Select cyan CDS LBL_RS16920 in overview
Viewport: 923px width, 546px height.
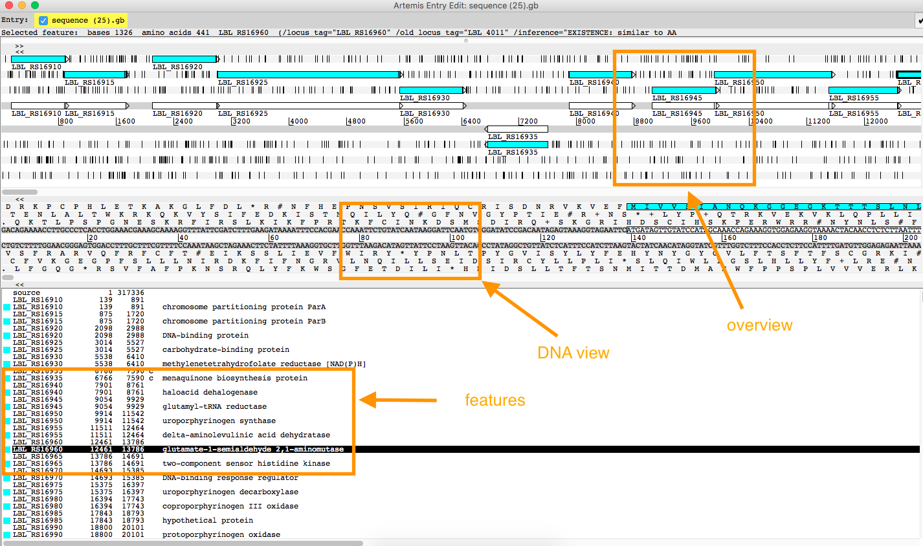click(184, 59)
